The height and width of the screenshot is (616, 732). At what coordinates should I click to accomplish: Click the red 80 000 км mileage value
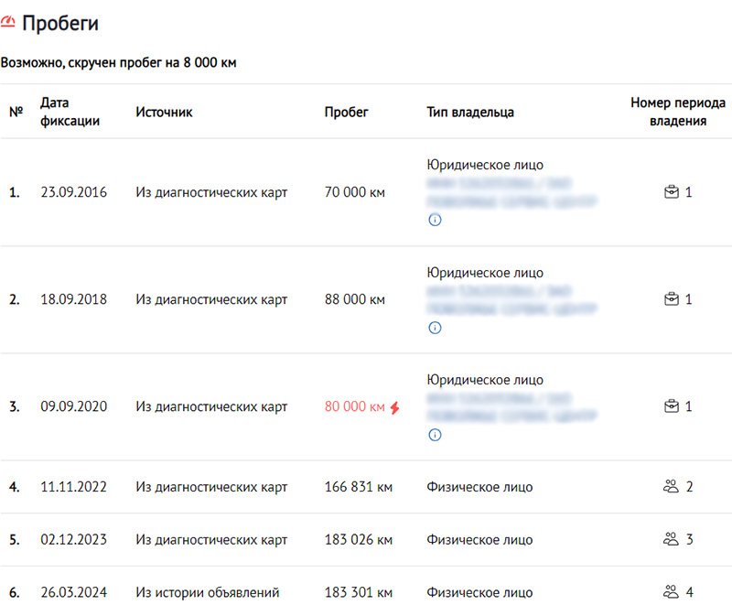click(354, 407)
